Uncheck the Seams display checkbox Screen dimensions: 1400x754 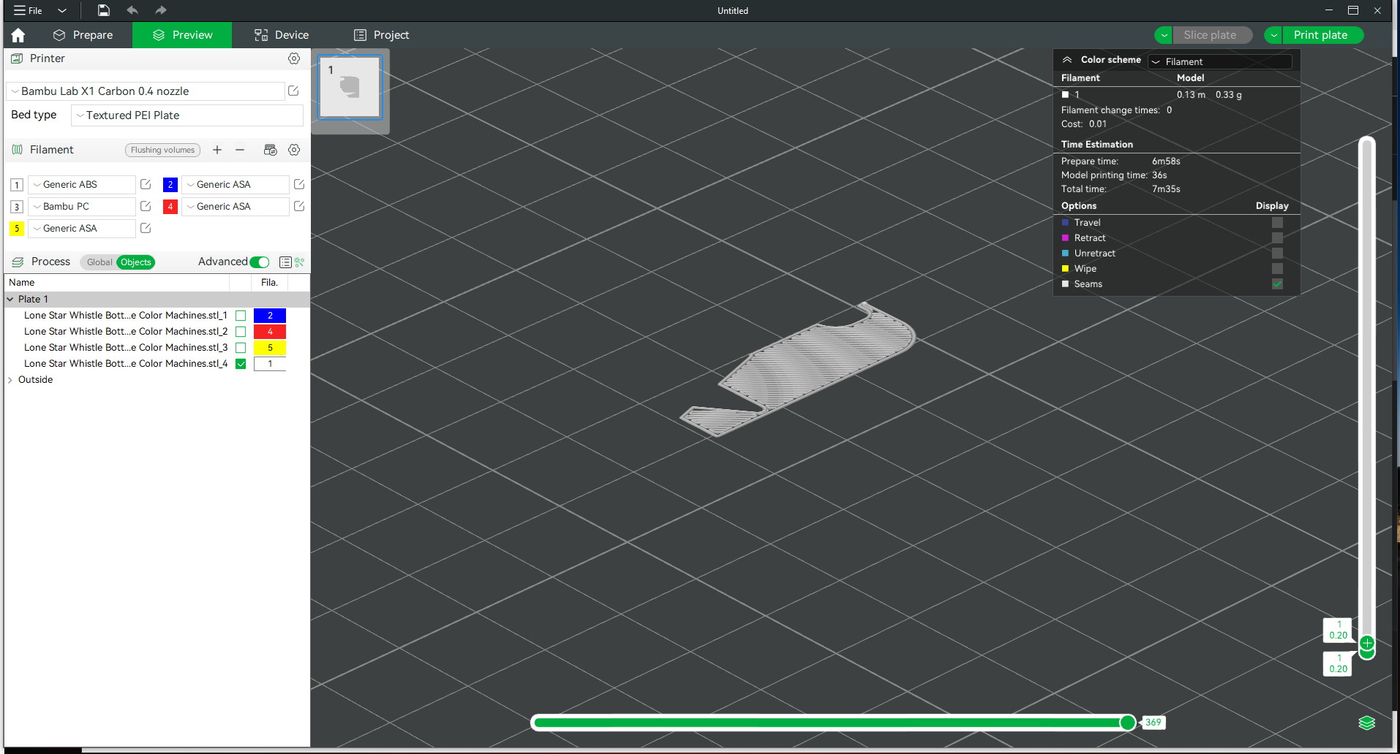[x=1277, y=284]
